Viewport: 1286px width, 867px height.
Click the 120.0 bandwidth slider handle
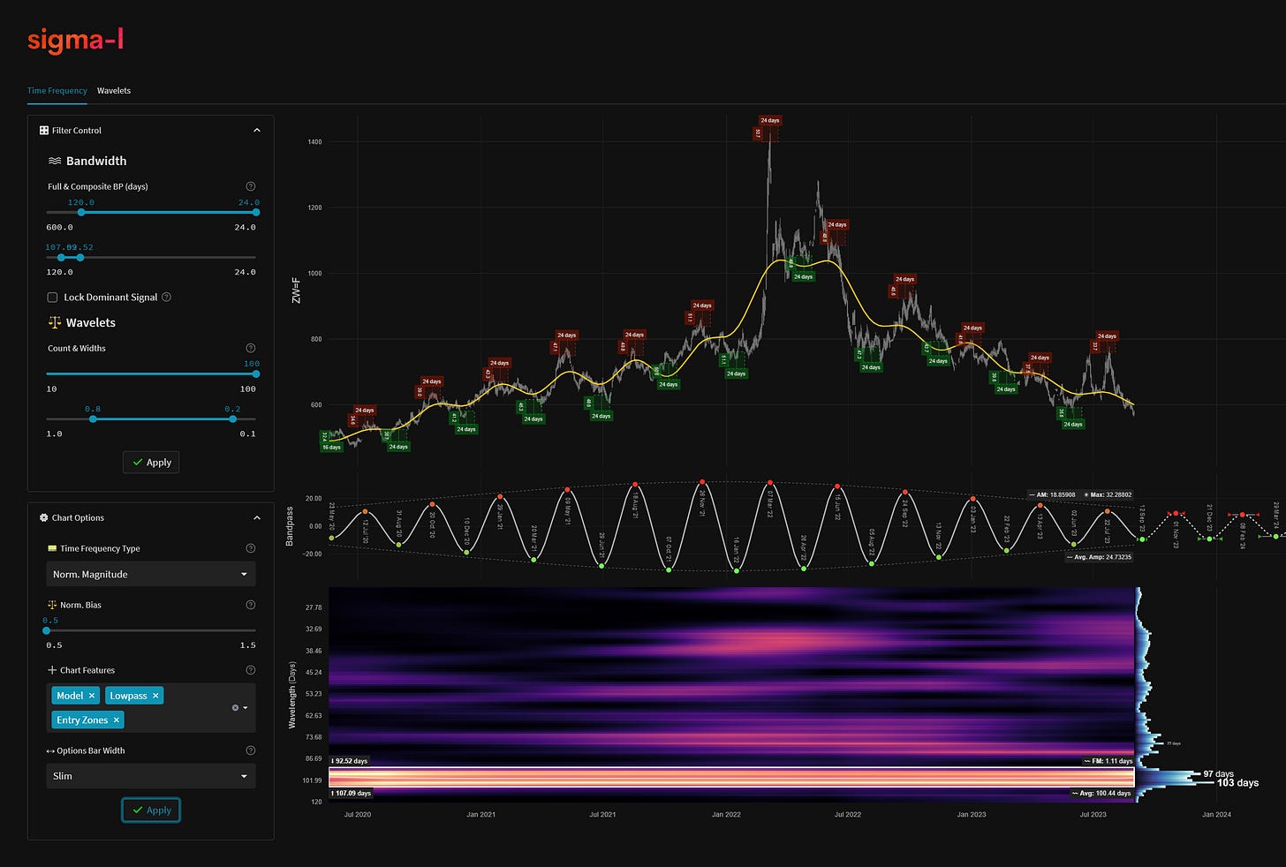(81, 213)
